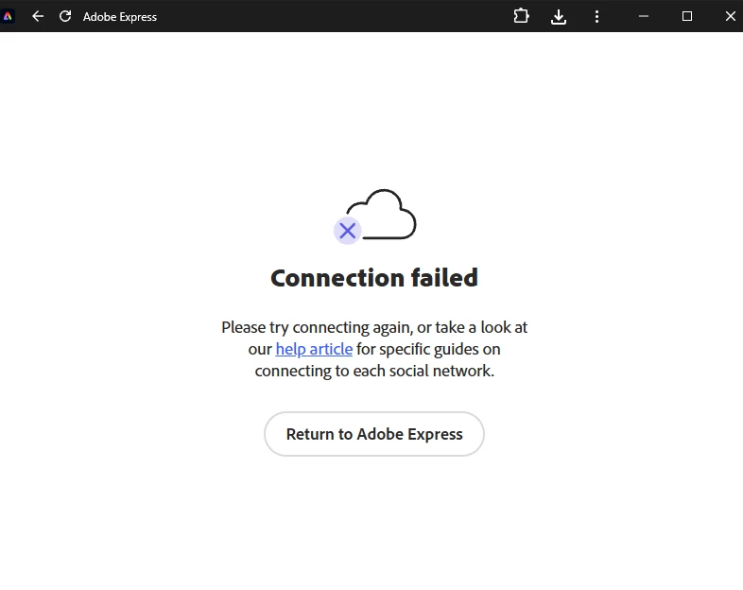
Task: Maximize the Adobe Express window
Action: [686, 17]
